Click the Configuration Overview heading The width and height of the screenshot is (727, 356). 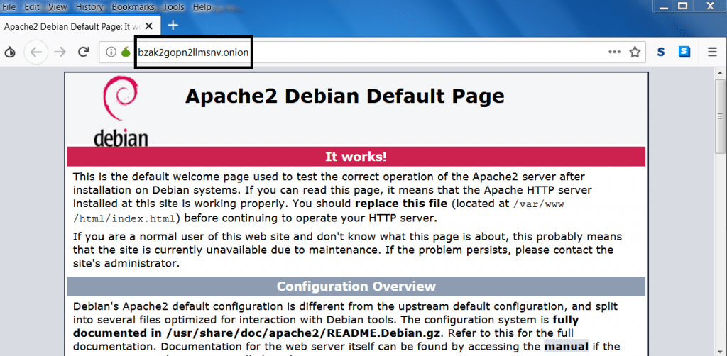tap(356, 286)
